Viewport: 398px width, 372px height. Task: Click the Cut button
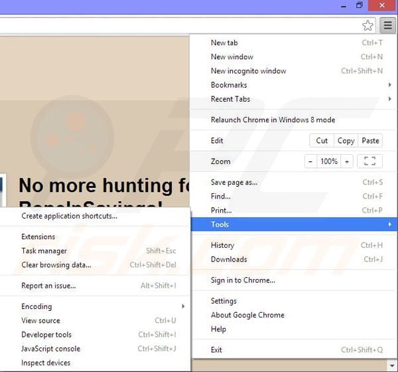point(322,141)
